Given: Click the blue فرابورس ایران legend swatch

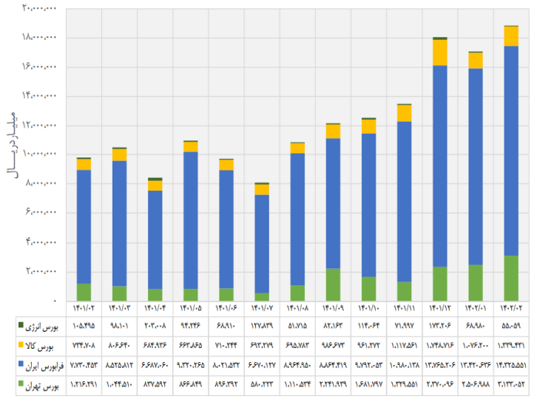Looking at the screenshot, I should coord(20,364).
